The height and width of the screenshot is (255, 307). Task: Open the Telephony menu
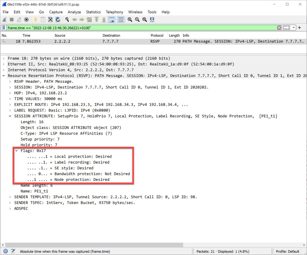click(x=115, y=12)
